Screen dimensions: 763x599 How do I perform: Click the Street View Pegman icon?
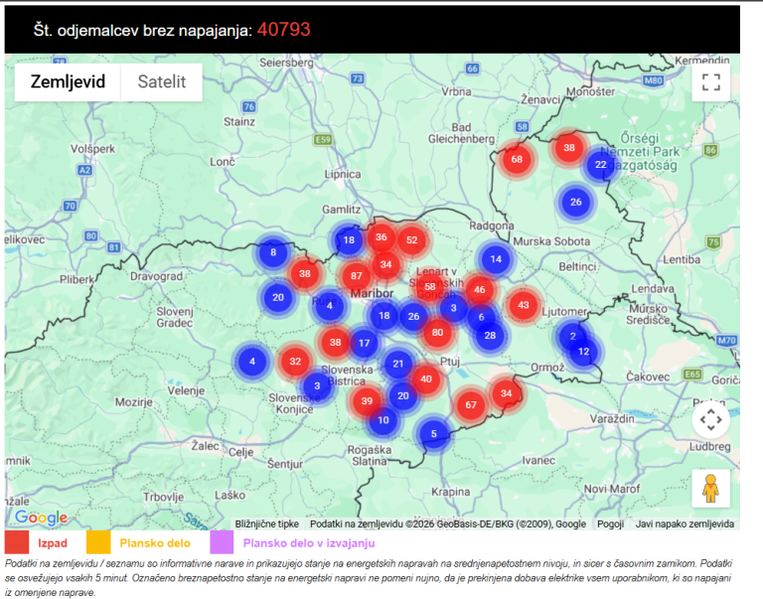coord(710,488)
